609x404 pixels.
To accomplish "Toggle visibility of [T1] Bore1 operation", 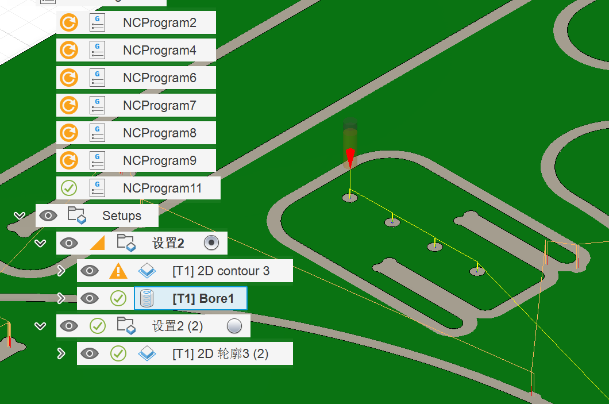I will tap(90, 298).
